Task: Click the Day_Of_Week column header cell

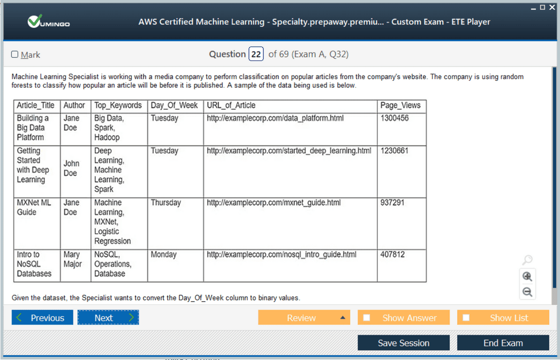Action: click(x=175, y=105)
